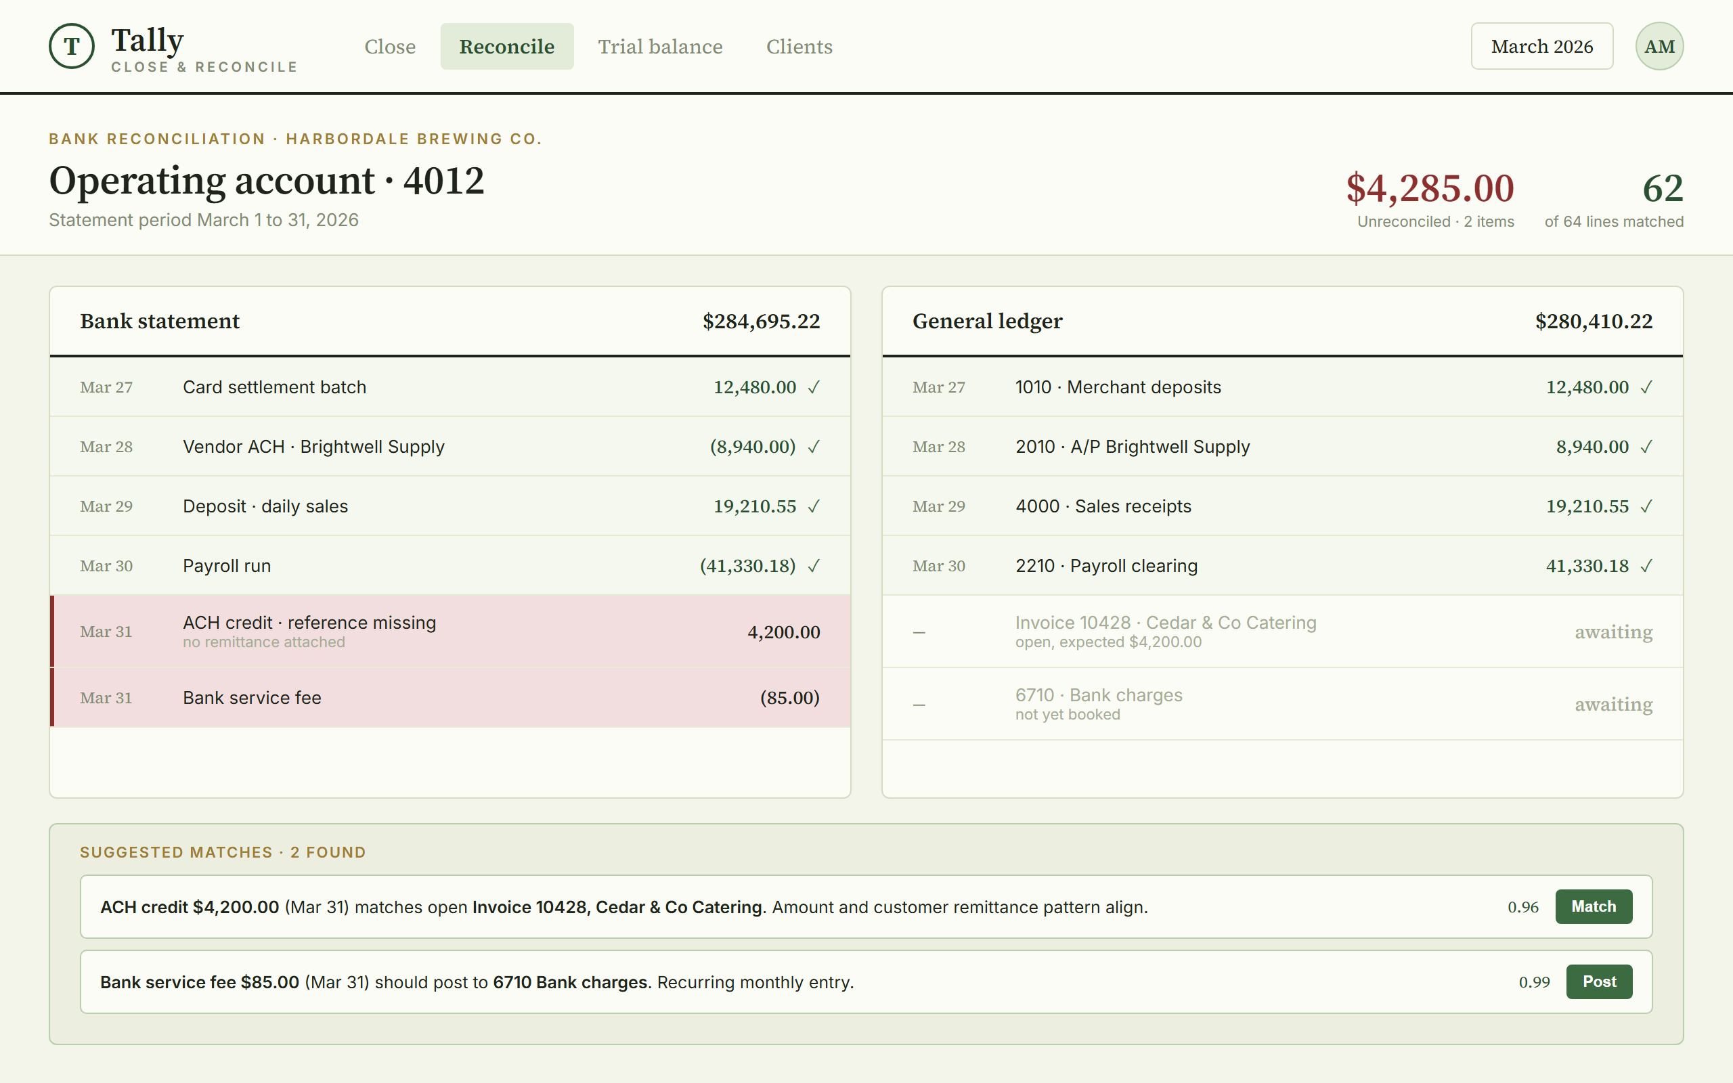Click Card settlement batch description
The width and height of the screenshot is (1733, 1083).
coord(274,387)
